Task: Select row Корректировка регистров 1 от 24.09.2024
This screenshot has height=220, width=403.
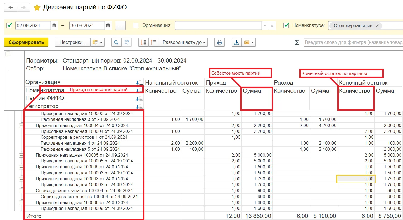Action: [x=84, y=137]
